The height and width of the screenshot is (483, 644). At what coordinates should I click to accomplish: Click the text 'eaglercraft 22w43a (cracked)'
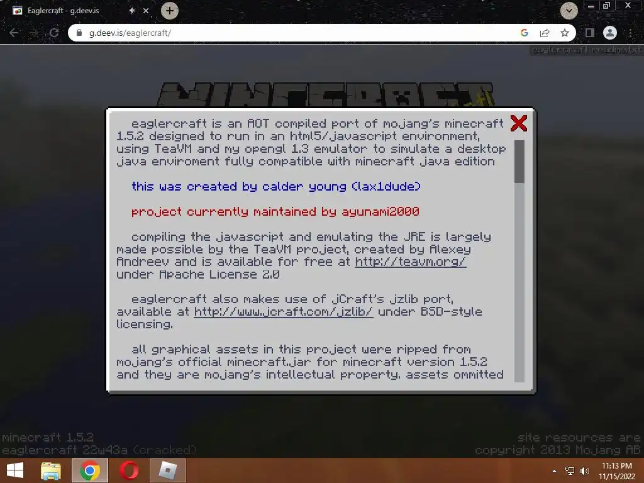[x=99, y=450]
